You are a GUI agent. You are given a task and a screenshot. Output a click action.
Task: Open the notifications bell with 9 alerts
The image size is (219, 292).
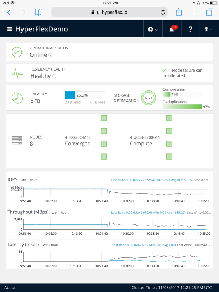[x=172, y=29]
